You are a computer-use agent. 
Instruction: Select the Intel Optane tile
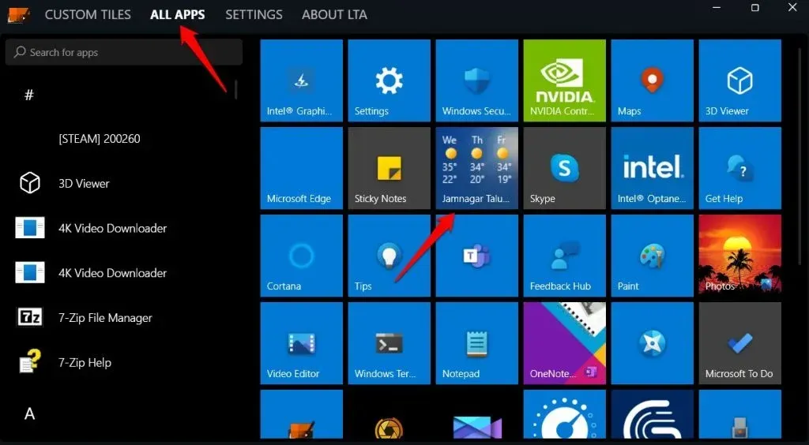point(652,168)
